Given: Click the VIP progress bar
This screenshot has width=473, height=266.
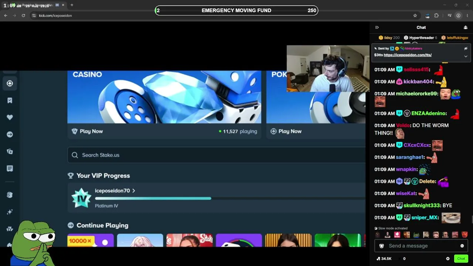Looking at the screenshot, I should tap(230, 198).
